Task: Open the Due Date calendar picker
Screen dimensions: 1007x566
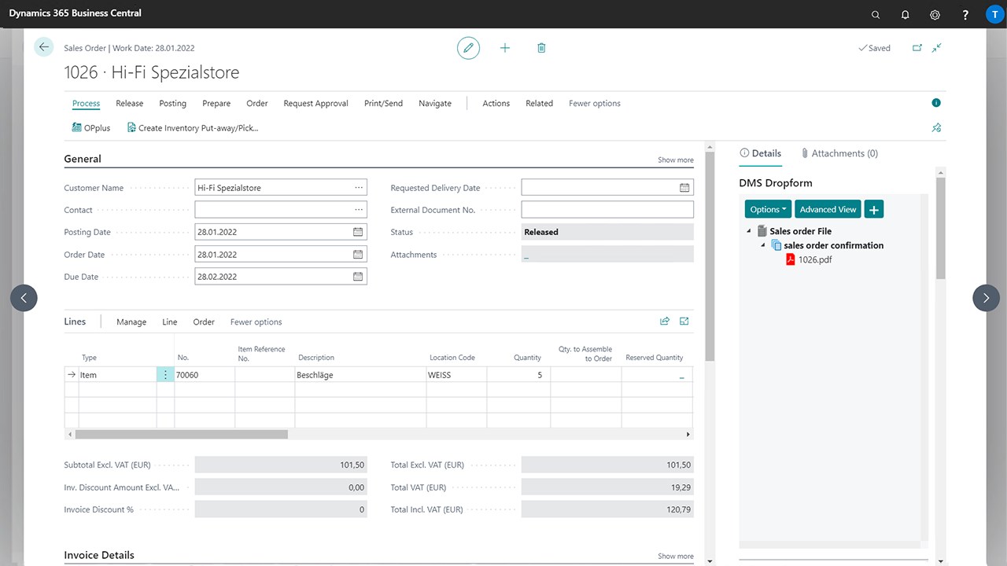Action: pyautogui.click(x=358, y=277)
